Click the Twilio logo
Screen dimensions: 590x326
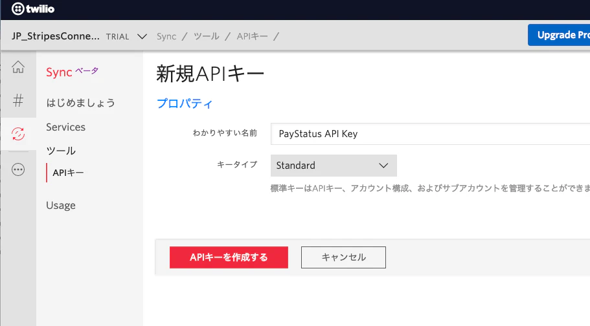click(33, 8)
